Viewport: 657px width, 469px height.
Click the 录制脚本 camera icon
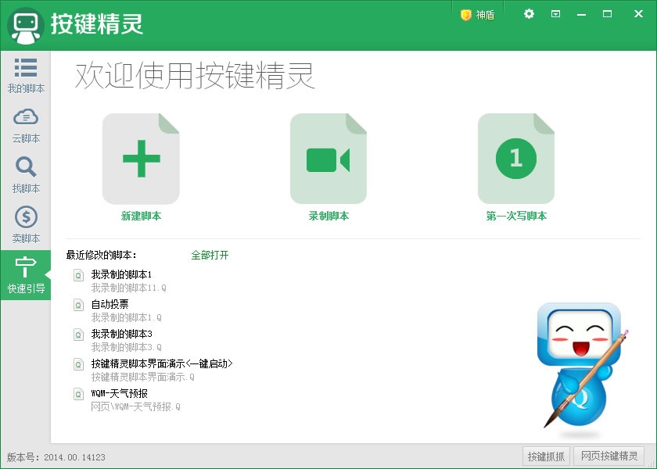(328, 159)
